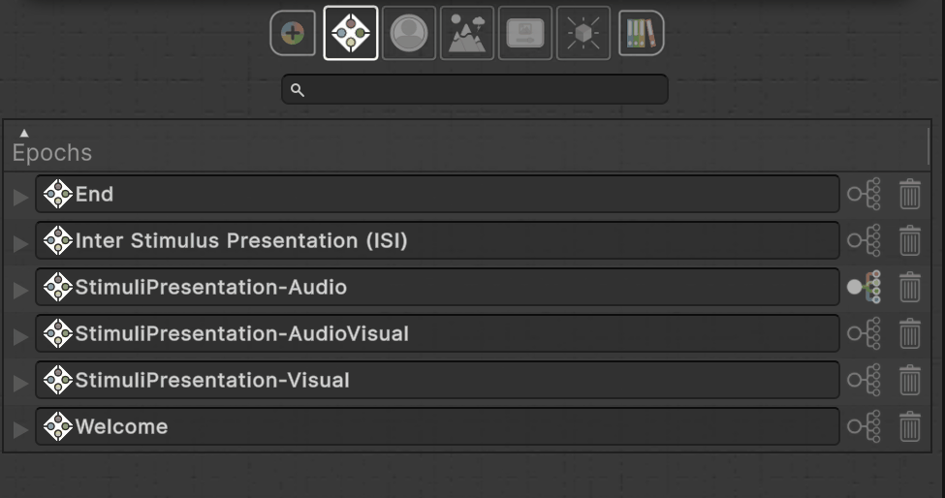Delete the Welcome epoch with trash icon

click(x=910, y=426)
